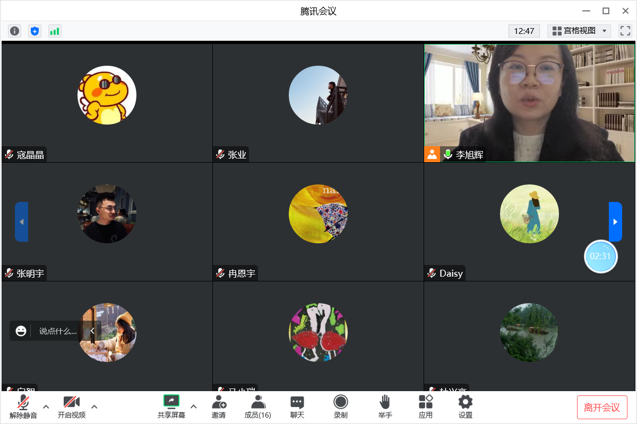Enter full screen mode
The image size is (637, 424).
(x=625, y=31)
